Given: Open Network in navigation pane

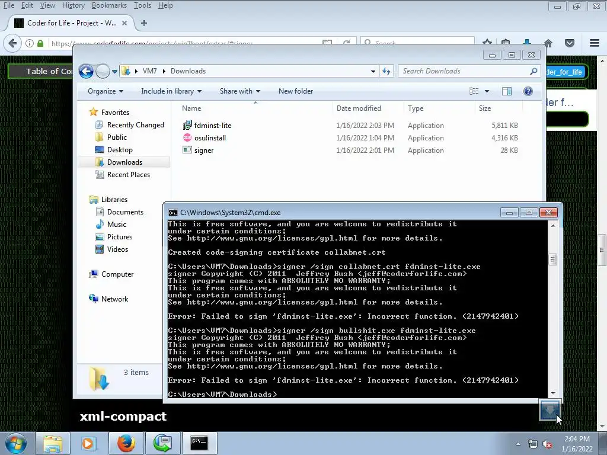Looking at the screenshot, I should tap(114, 299).
